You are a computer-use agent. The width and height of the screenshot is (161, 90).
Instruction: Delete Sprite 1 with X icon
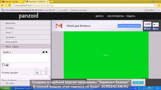point(47,52)
